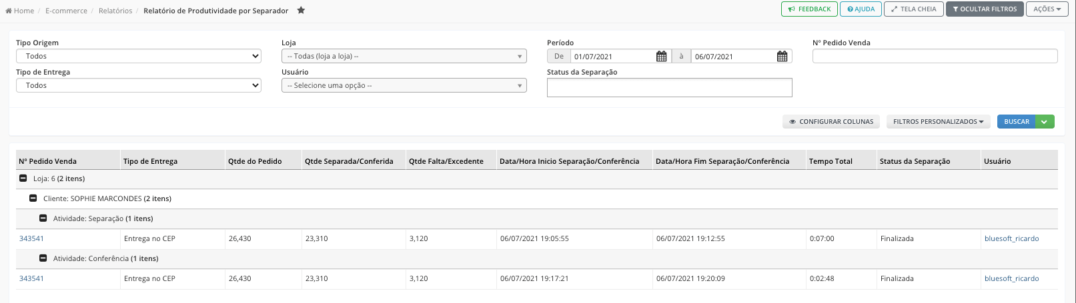Open the Ajuda help button
This screenshot has width=1076, height=303.
[x=861, y=9]
